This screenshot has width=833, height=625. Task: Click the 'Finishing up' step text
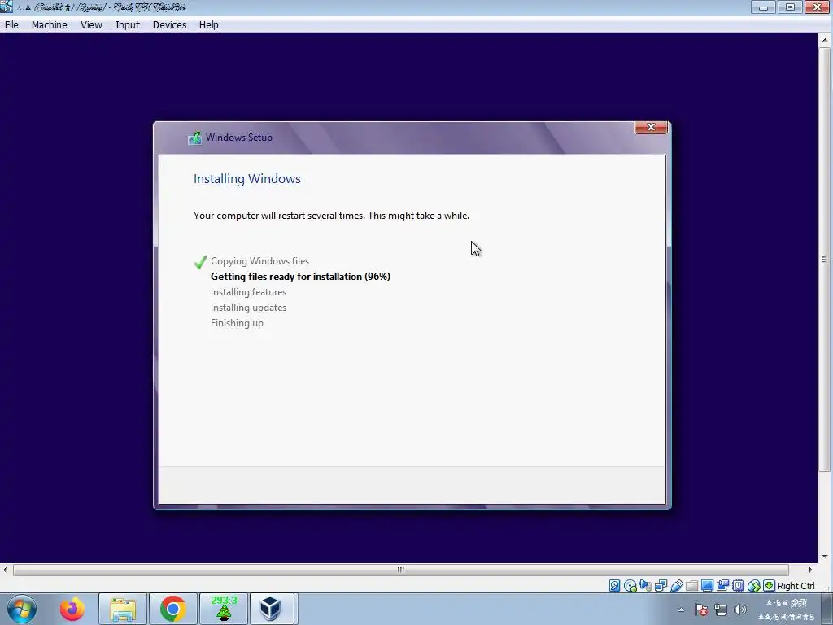(237, 323)
